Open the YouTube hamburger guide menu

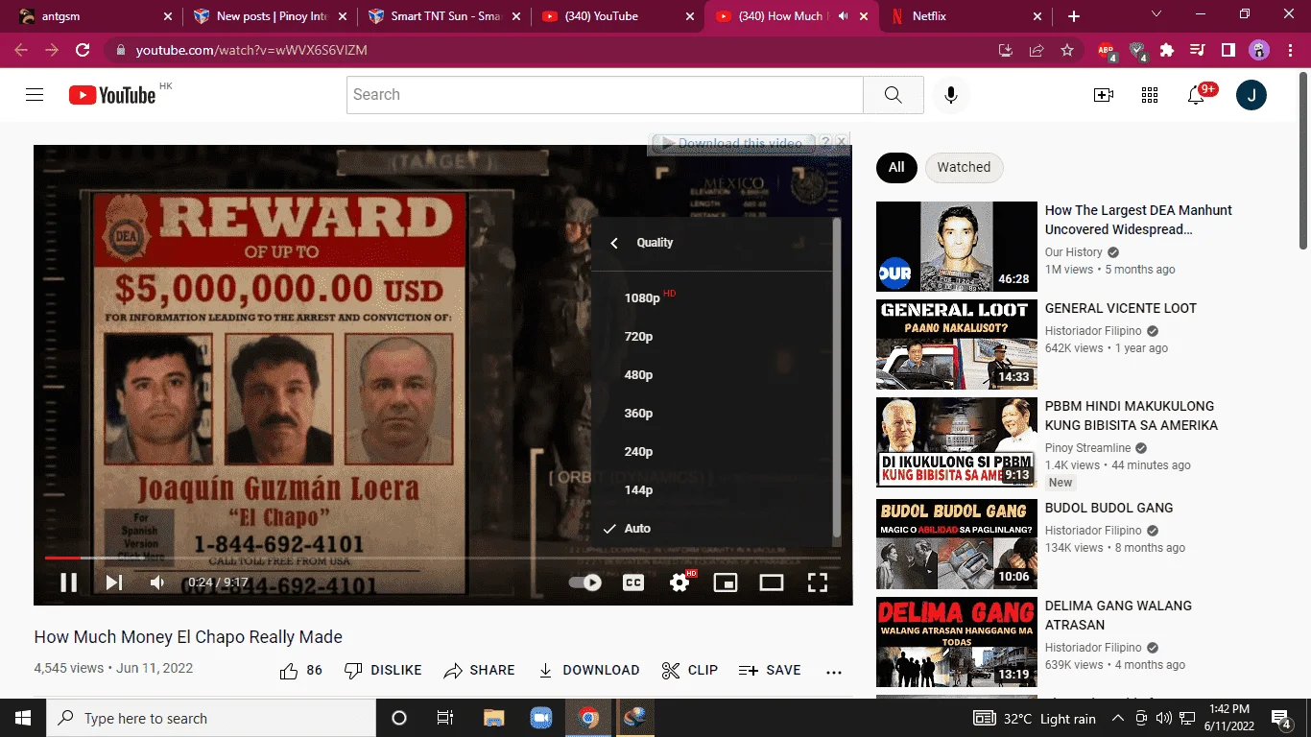35,94
